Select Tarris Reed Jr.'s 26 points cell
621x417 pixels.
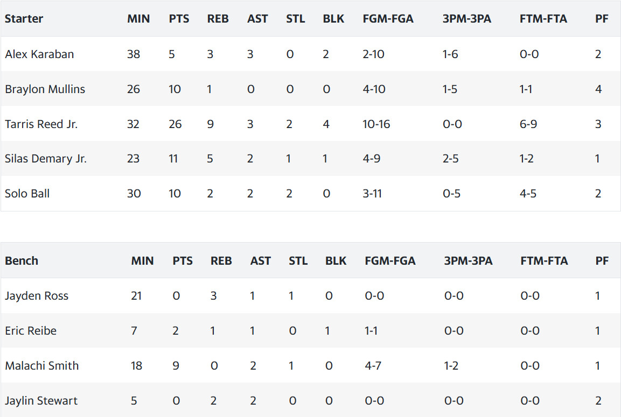[175, 124]
